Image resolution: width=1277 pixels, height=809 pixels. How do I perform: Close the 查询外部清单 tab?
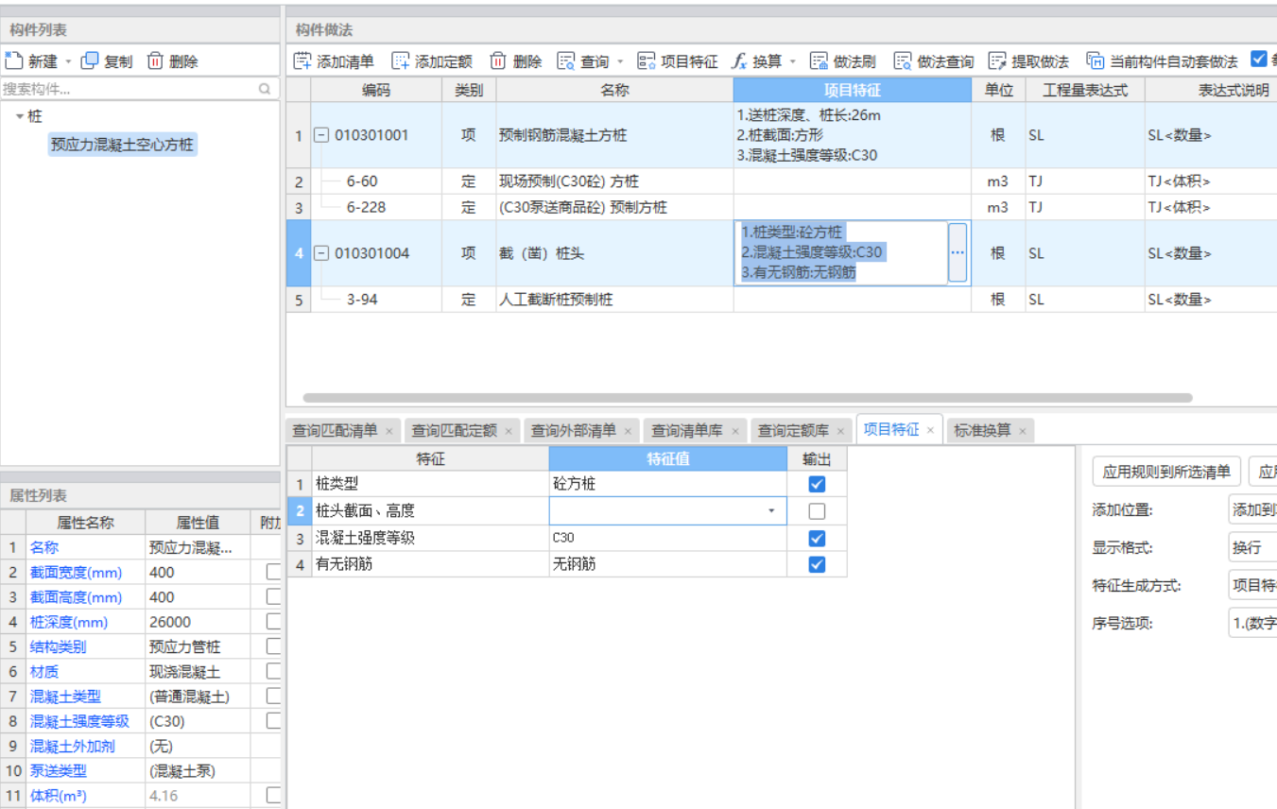click(x=628, y=431)
